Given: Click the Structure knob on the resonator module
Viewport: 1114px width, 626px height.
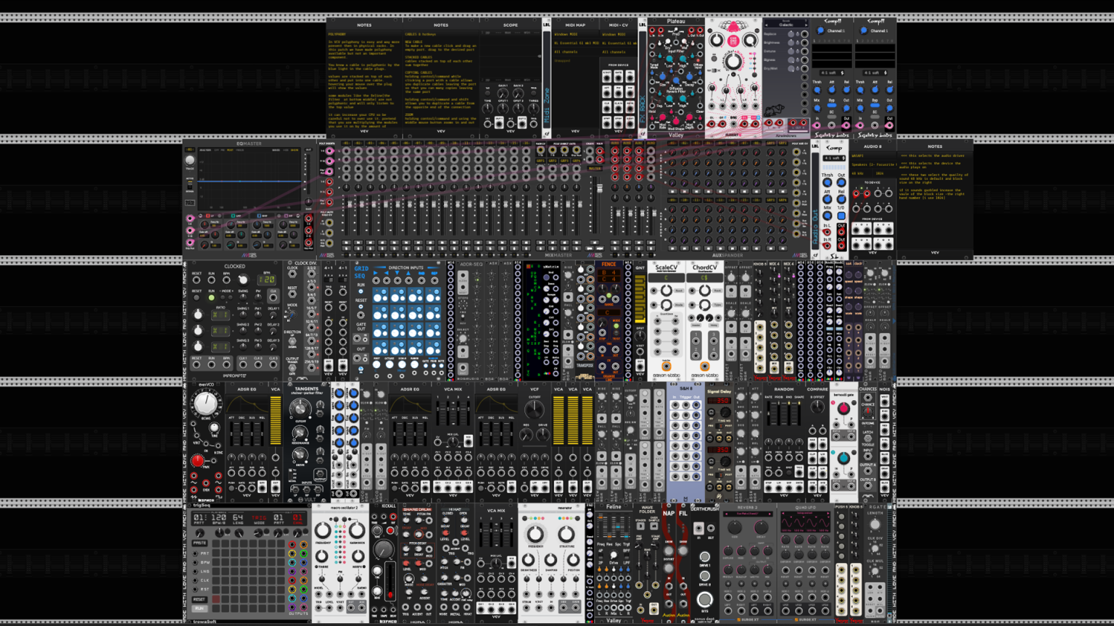Looking at the screenshot, I should pos(566,535).
